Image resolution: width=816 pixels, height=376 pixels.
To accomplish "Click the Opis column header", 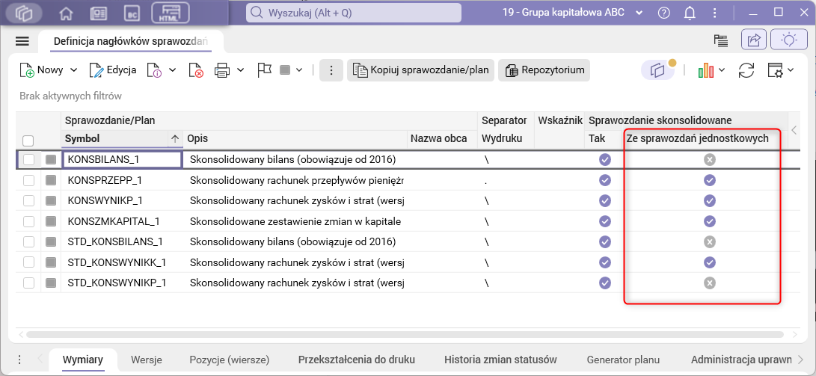I will pyautogui.click(x=295, y=139).
